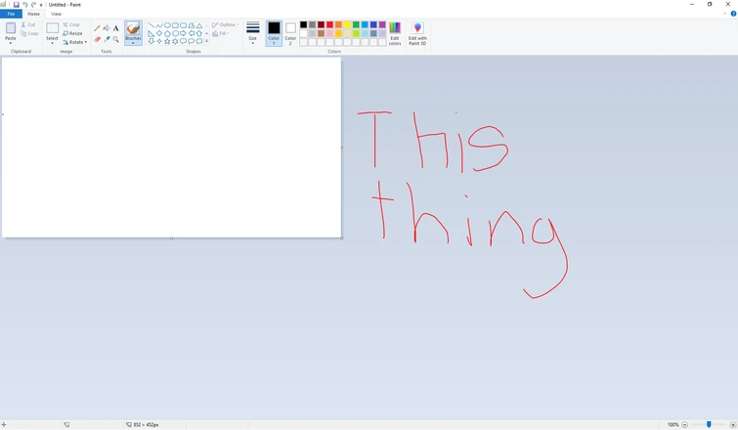Pick the red color swatch

point(330,24)
